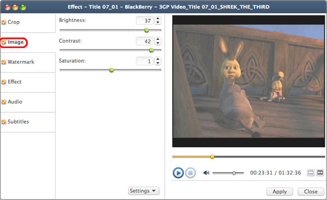Click the green zoom window button

(x=23, y=7)
